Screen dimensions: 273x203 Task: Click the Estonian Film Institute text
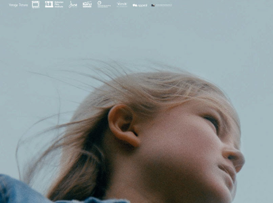pos(59,4)
